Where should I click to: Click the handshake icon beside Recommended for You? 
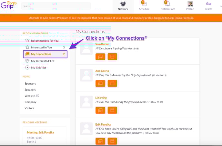point(27,41)
